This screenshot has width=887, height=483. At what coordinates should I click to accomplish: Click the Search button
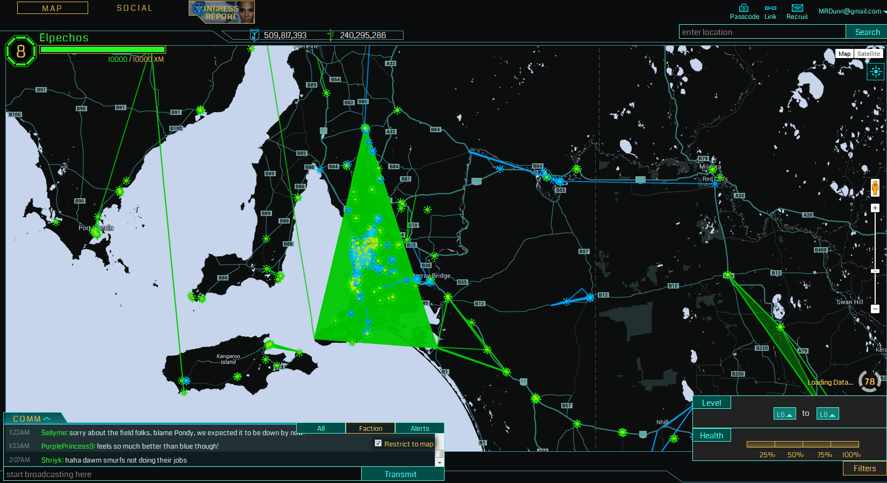(x=867, y=32)
